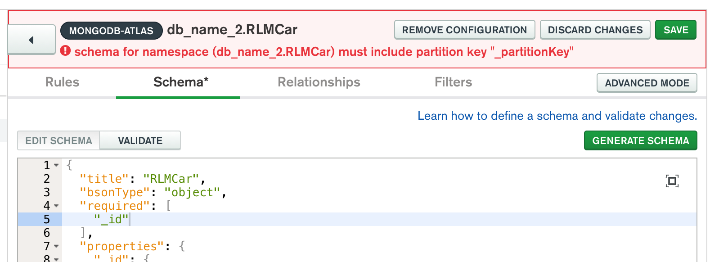Switch to the VALIDATE tab
This screenshot has height=262, width=719.
139,140
